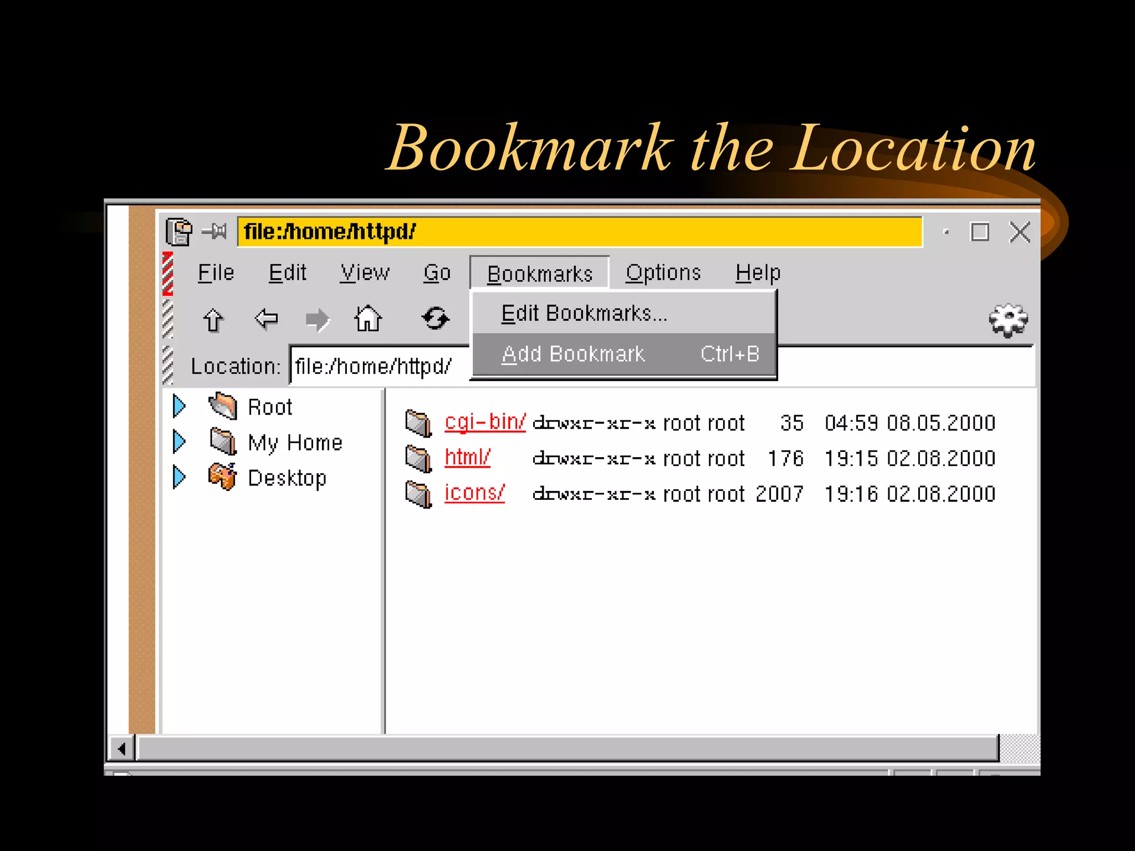Expand the Desktop tree node
This screenshot has height=851, width=1135.
pyautogui.click(x=178, y=477)
